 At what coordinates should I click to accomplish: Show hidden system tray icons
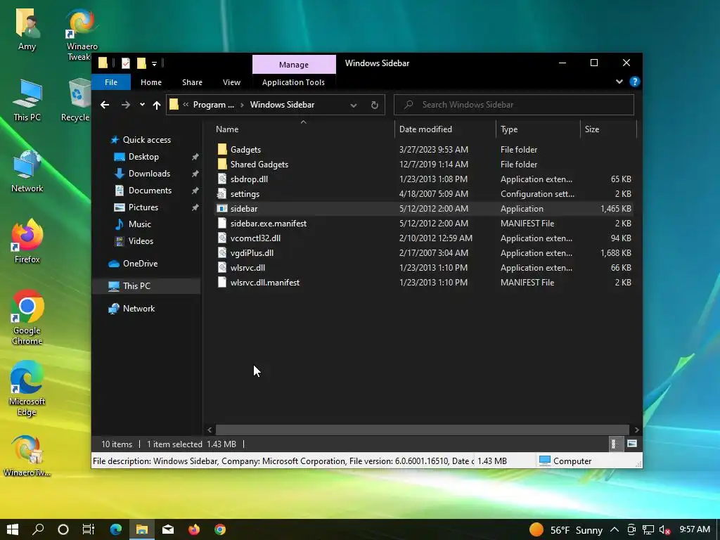pyautogui.click(x=615, y=530)
